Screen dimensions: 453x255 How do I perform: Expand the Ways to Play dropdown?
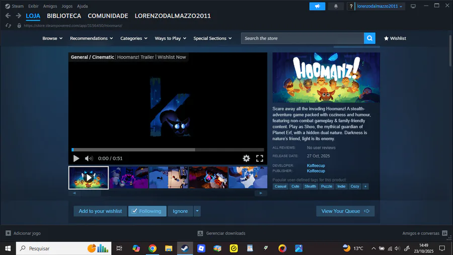tap(171, 38)
